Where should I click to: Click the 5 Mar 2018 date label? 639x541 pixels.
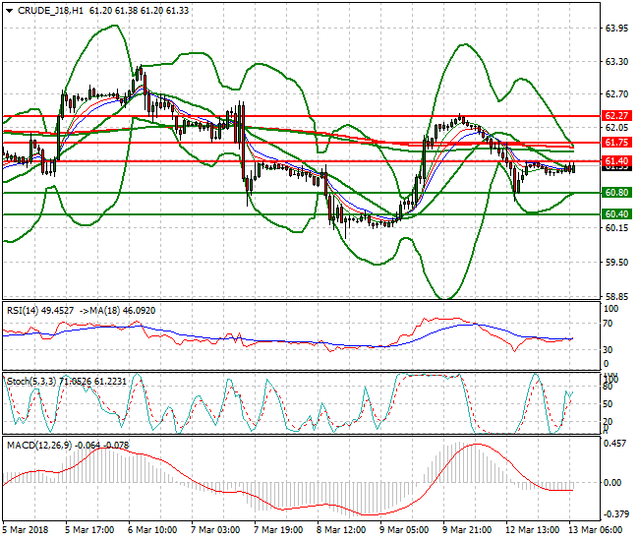(x=25, y=528)
